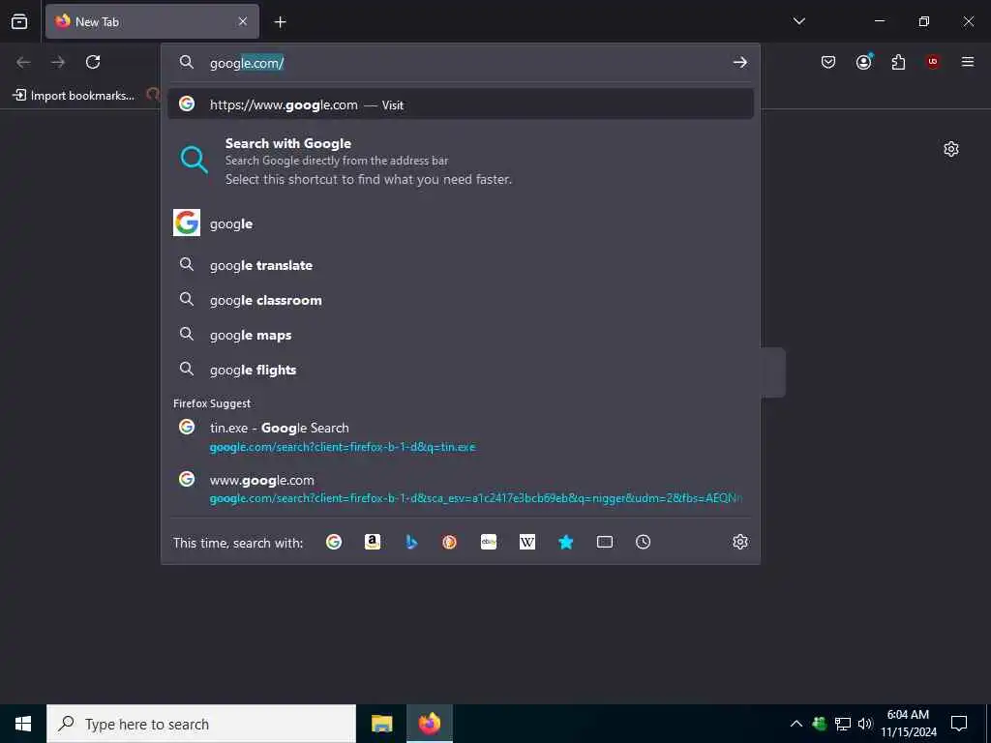Open Firefox View from the top-left icon
991x743 pixels.
click(x=19, y=21)
